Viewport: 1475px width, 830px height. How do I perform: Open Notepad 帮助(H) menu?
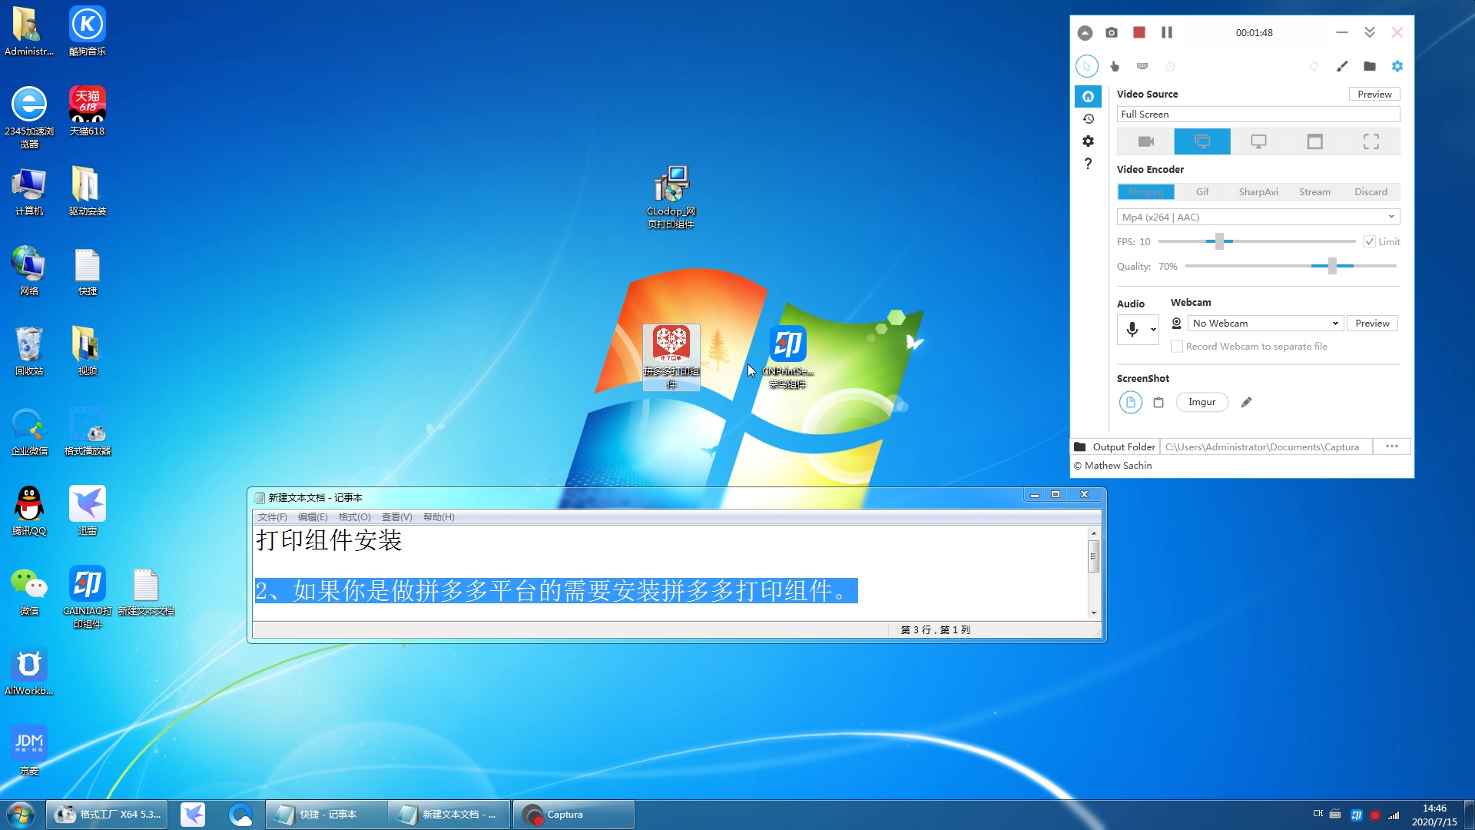coord(439,517)
